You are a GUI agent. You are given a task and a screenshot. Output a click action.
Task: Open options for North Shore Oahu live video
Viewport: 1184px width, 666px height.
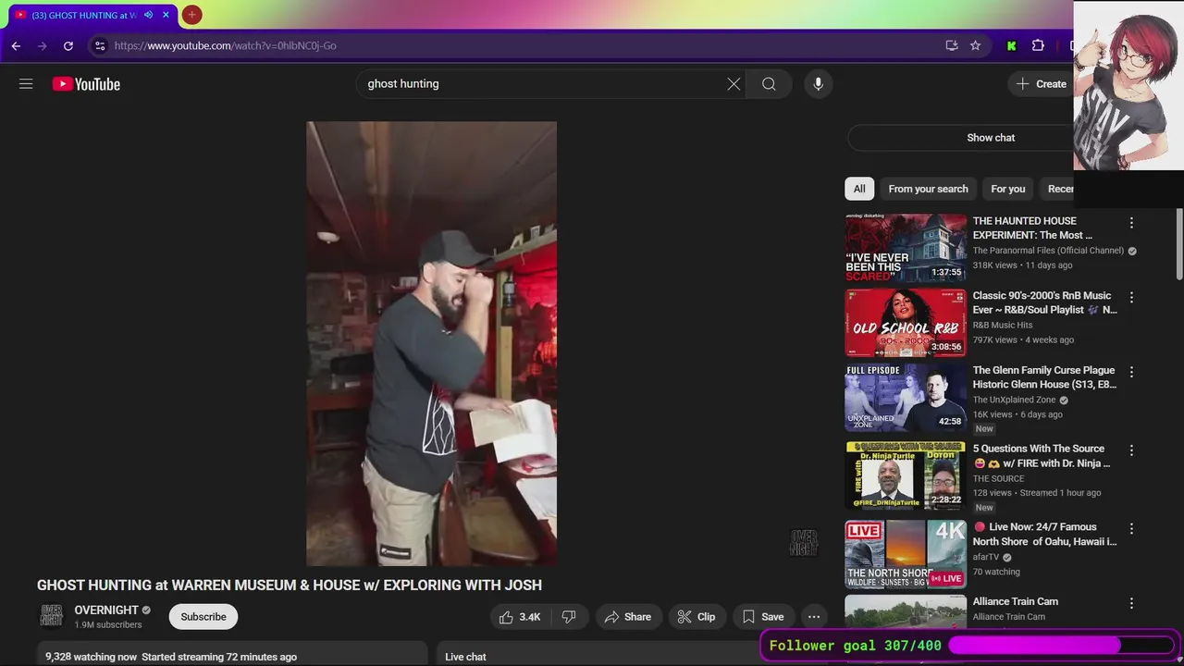point(1130,529)
